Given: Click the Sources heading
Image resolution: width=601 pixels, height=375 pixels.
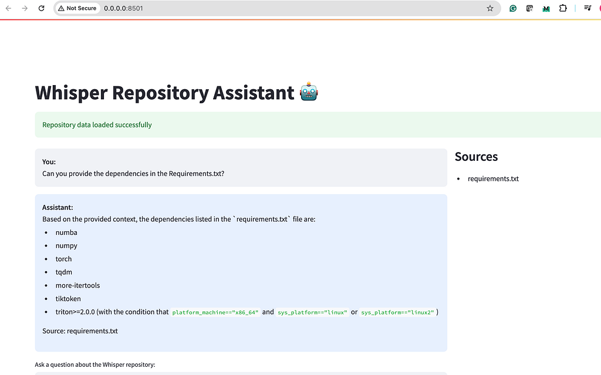Looking at the screenshot, I should pos(476,157).
